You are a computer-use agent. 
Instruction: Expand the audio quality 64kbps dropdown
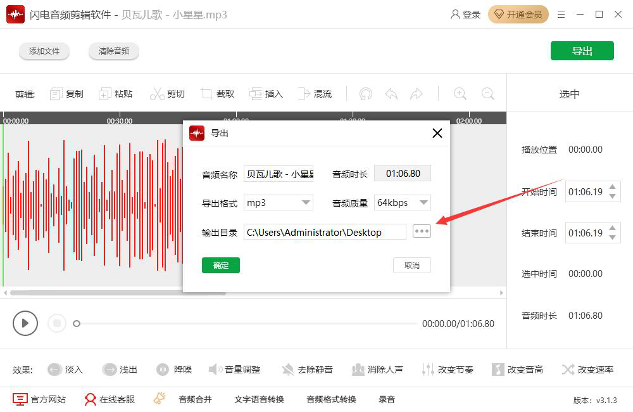point(423,203)
